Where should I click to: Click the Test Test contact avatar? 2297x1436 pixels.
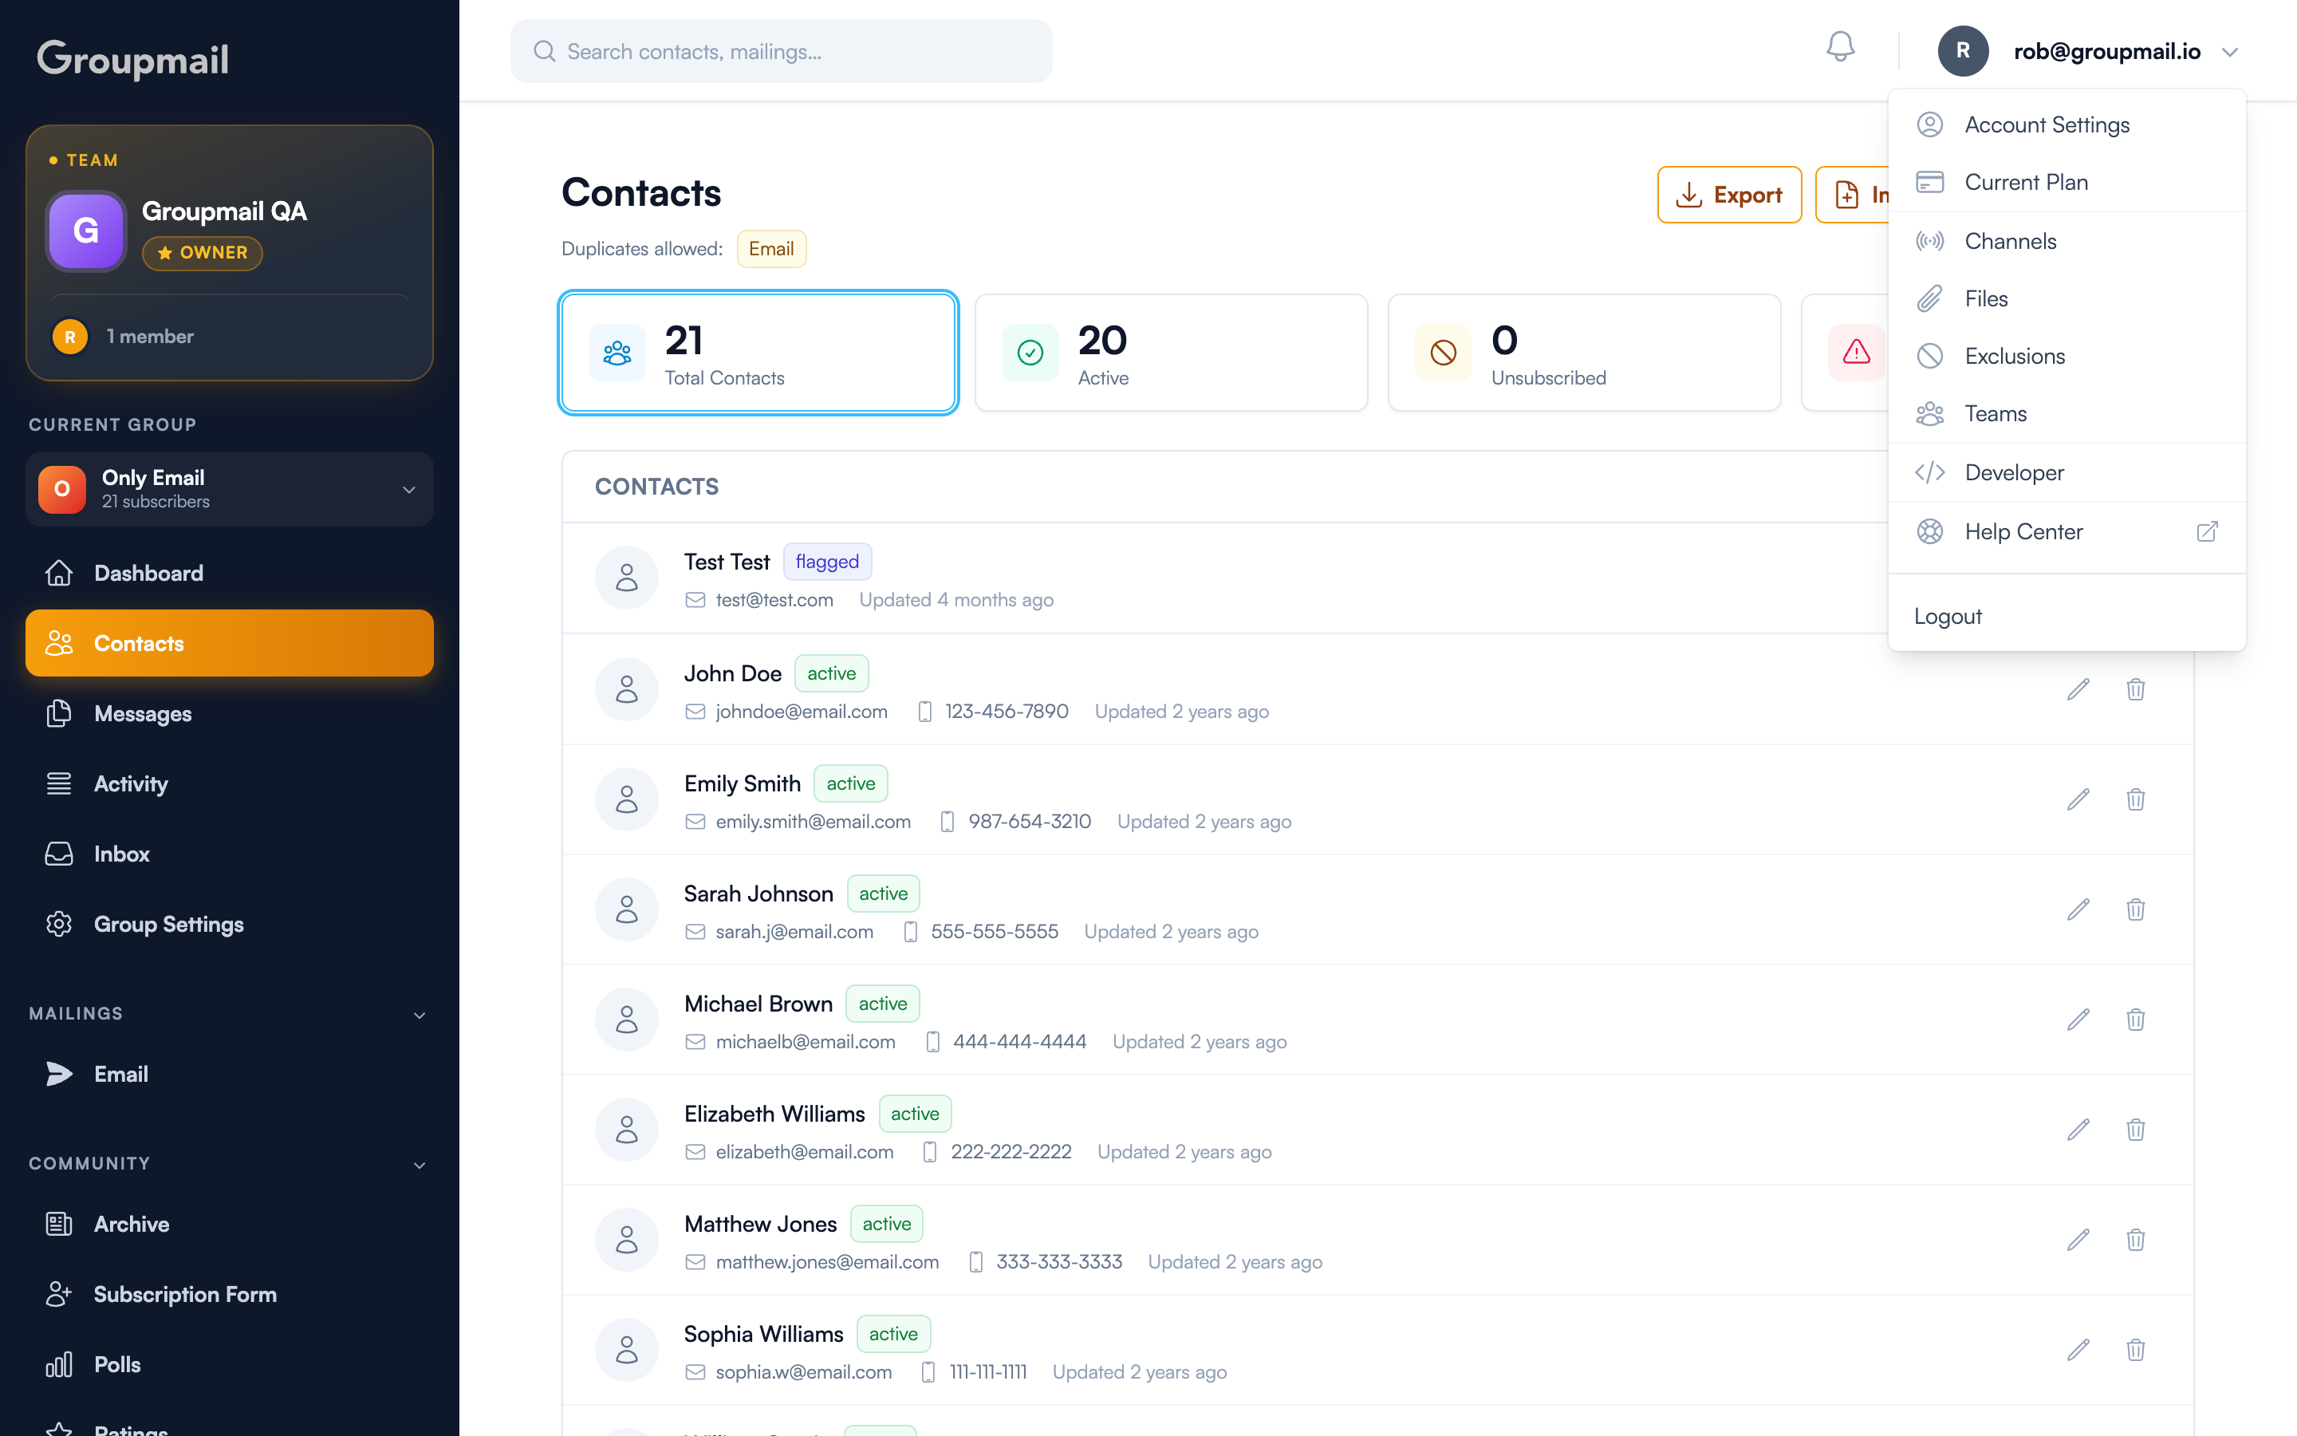pos(626,578)
